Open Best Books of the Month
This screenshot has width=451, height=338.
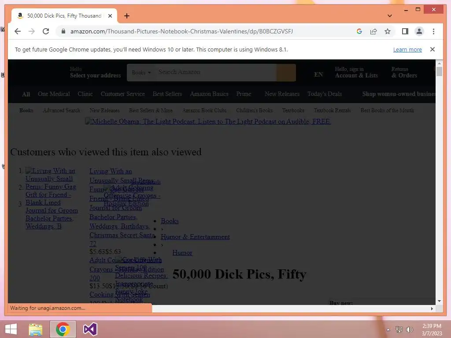pos(387,110)
